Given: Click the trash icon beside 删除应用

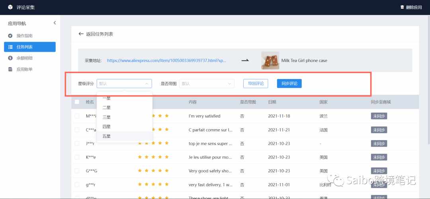Looking at the screenshot, I should tap(402, 8).
